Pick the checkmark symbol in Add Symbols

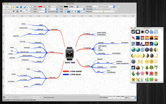[x=133, y=32]
